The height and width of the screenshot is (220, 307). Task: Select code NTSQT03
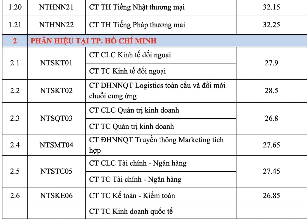click(x=56, y=118)
